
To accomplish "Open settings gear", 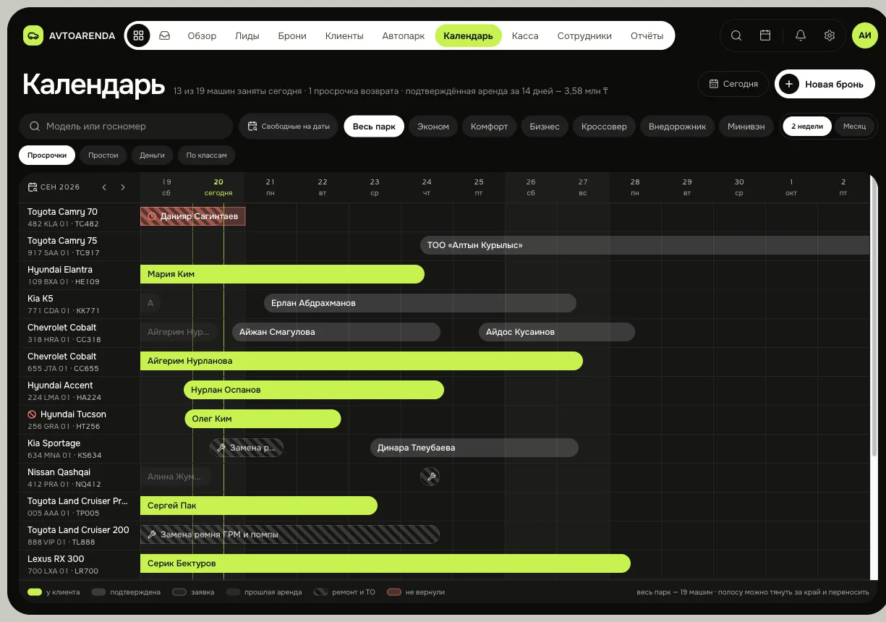I will pyautogui.click(x=830, y=35).
